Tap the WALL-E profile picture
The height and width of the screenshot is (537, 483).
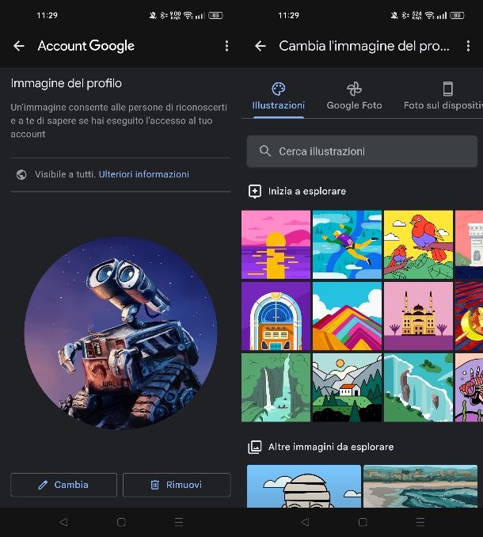tap(120, 333)
